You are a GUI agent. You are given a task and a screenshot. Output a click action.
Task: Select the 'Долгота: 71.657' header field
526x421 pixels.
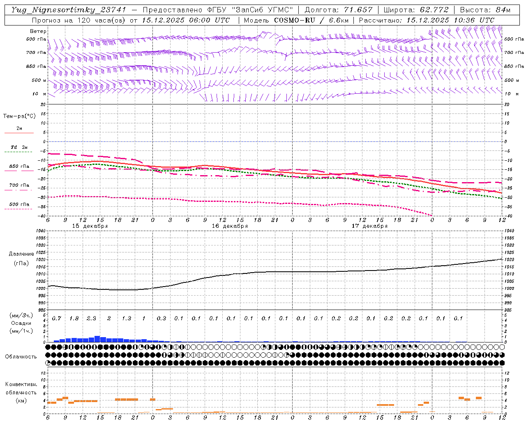[339, 10]
